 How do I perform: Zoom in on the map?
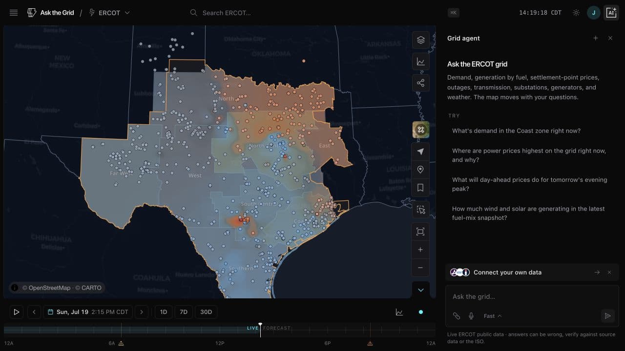(420, 250)
